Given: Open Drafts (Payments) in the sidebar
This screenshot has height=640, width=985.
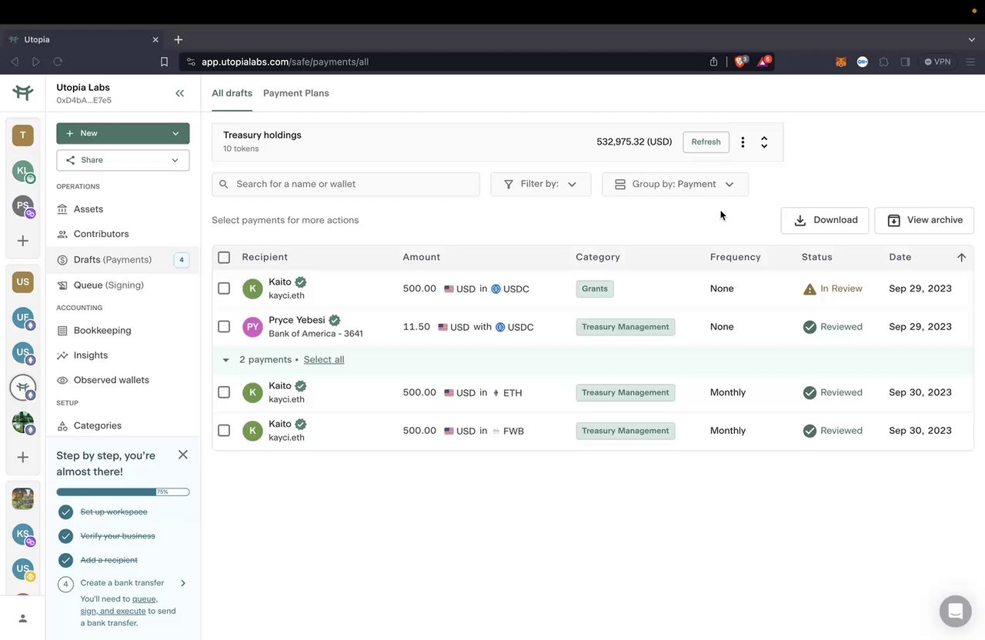Looking at the screenshot, I should (123, 260).
